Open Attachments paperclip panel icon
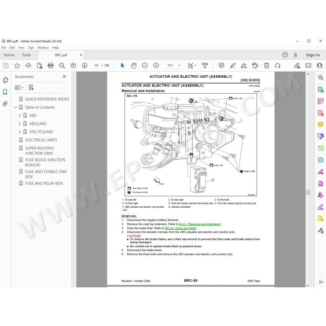The image size is (326, 326). (5, 103)
